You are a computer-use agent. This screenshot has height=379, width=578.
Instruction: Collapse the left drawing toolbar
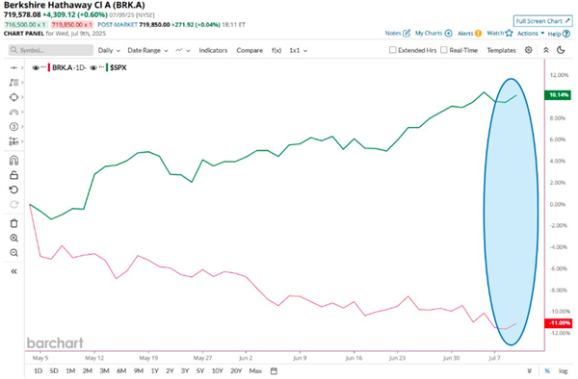click(14, 271)
